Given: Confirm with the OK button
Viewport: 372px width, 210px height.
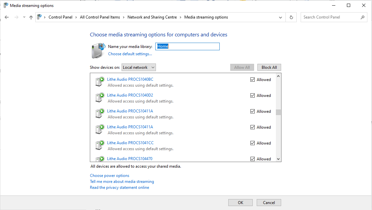Looking at the screenshot, I should pos(240,203).
